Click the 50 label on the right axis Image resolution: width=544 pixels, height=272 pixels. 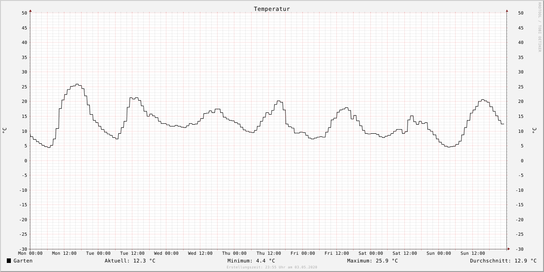pos(521,13)
